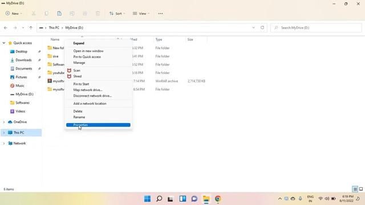Click the Search MyDrive (D:) field

(316, 28)
